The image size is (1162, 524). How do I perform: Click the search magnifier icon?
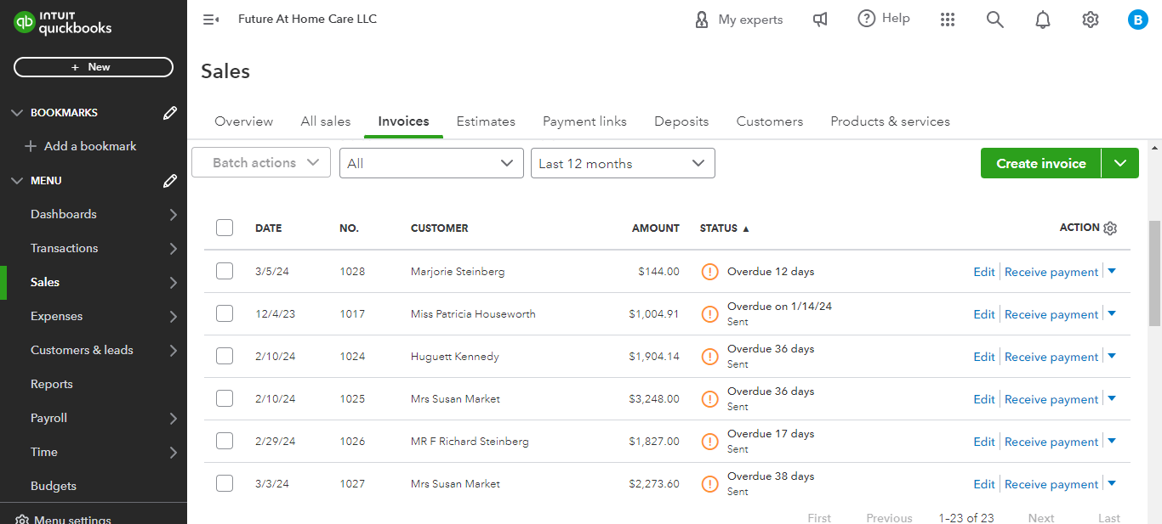tap(995, 20)
